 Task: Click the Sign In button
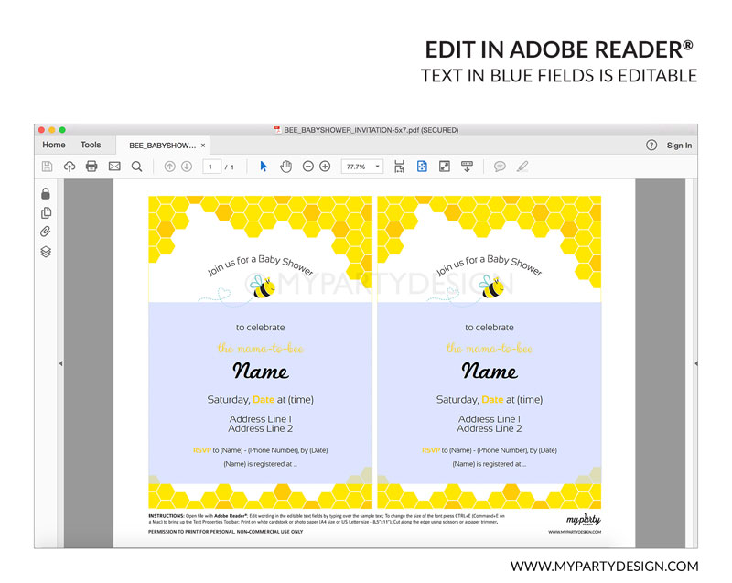(679, 146)
